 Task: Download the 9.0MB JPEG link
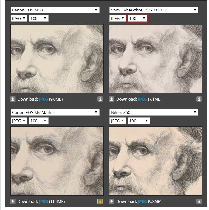43,99
